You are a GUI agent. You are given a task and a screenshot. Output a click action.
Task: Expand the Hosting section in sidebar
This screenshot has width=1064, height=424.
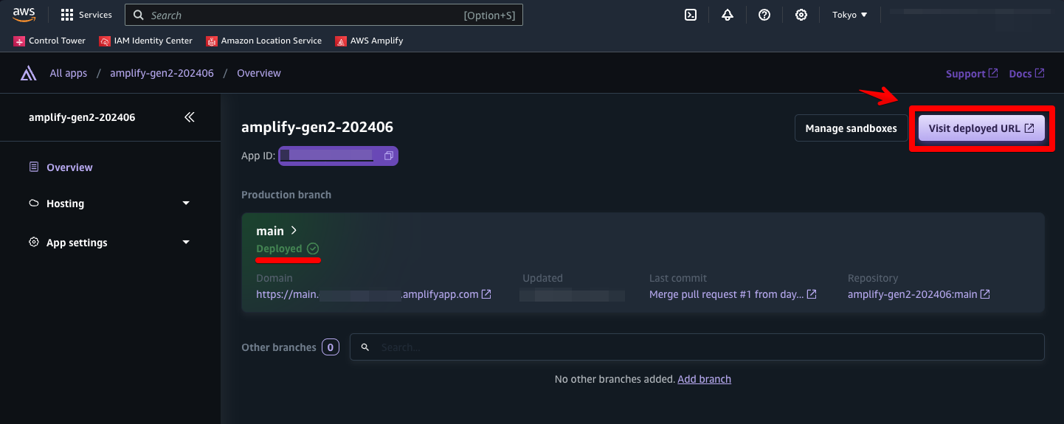pyautogui.click(x=109, y=204)
